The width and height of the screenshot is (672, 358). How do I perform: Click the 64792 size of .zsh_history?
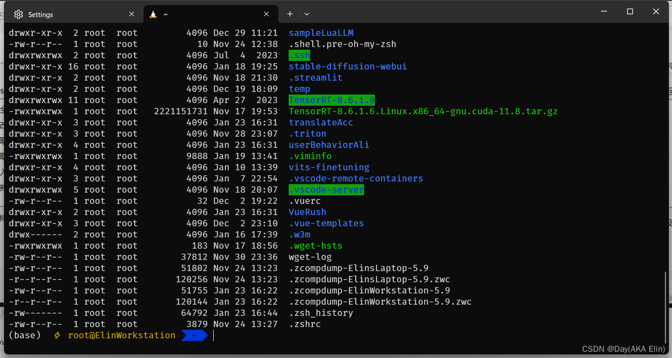tap(194, 313)
